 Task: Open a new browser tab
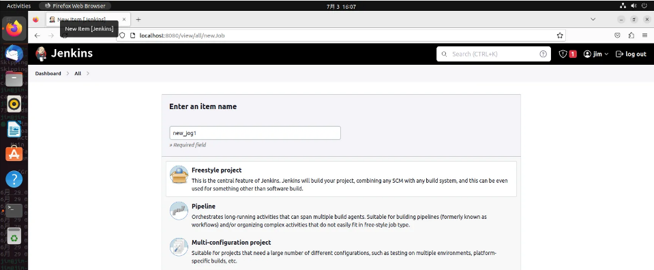click(x=138, y=20)
